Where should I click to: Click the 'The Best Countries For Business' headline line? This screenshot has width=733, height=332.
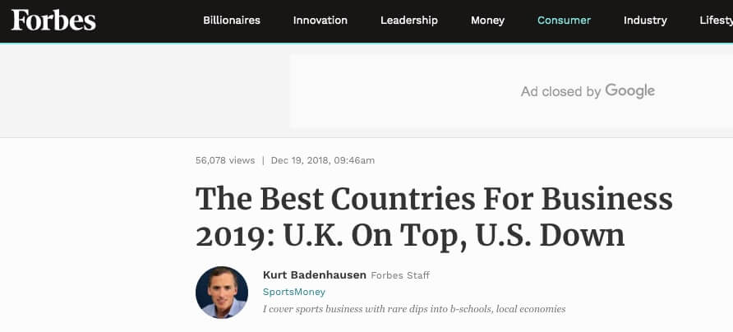point(434,199)
